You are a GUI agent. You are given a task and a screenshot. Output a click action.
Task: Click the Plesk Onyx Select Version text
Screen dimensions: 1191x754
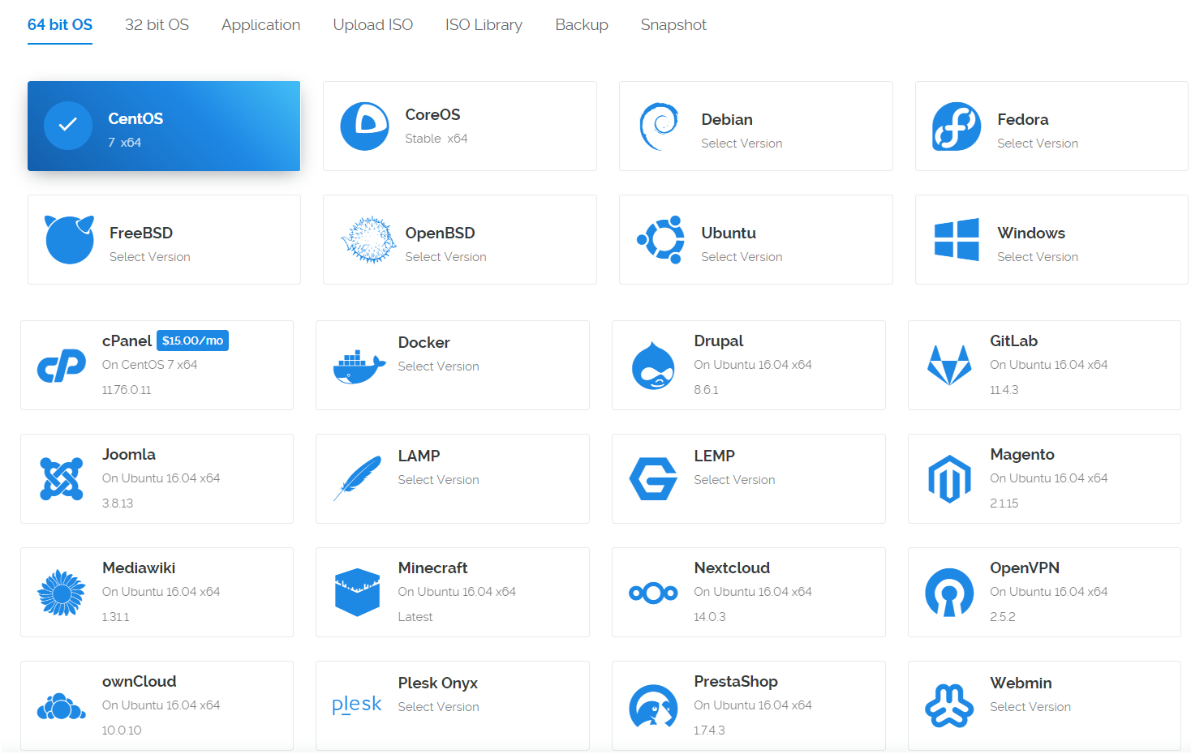coord(438,707)
